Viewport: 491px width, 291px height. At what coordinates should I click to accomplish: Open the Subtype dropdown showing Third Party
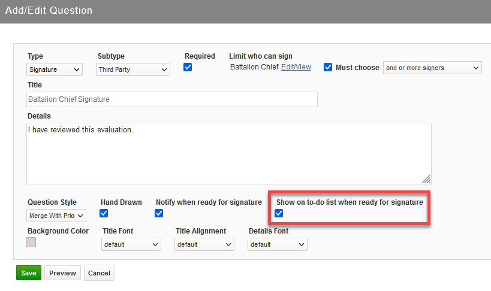pos(133,69)
